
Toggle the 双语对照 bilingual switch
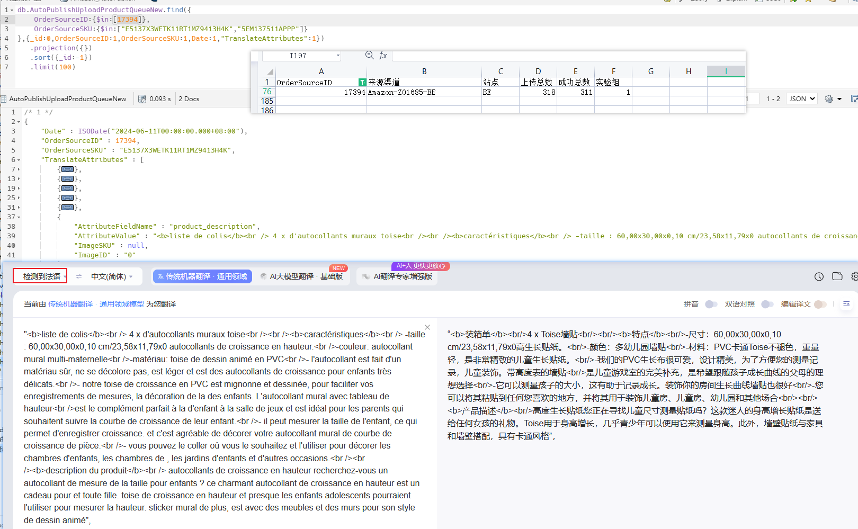tap(767, 304)
